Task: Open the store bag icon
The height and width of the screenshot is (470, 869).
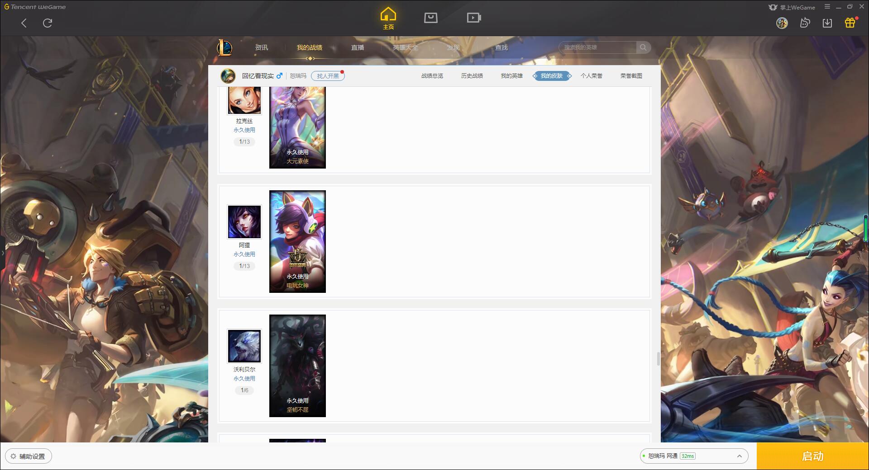Action: 430,18
